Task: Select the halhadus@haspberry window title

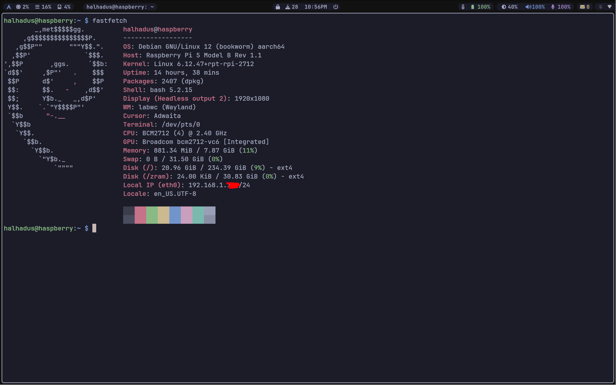Action: tap(120, 7)
